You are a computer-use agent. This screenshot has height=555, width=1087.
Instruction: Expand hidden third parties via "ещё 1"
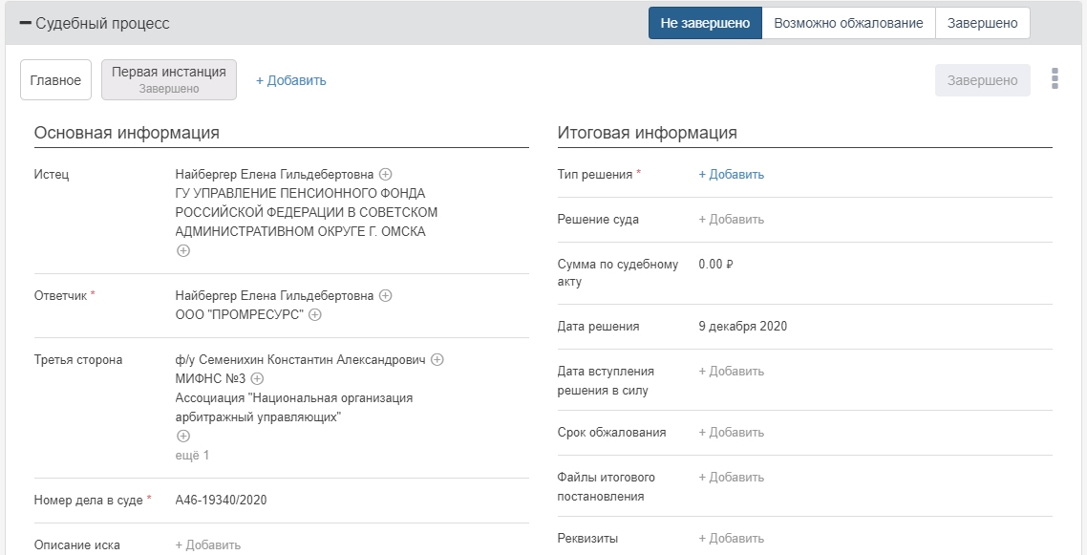click(x=192, y=456)
